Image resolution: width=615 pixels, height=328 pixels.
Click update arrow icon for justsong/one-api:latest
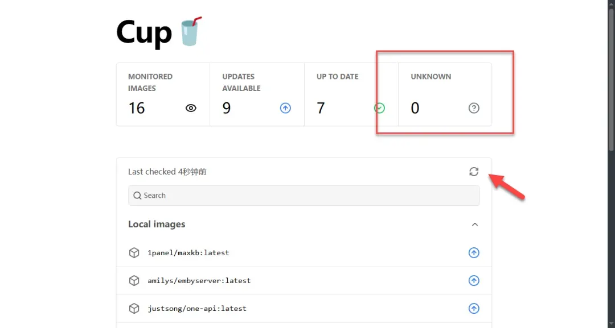(x=474, y=309)
